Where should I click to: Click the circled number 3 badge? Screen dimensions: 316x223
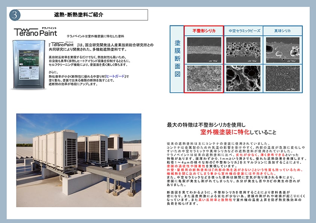(x=15, y=15)
